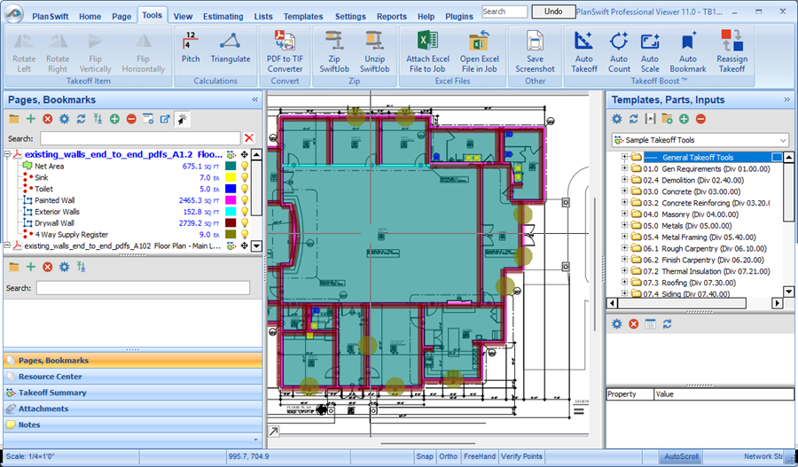The image size is (798, 467).
Task: Click collapse-all red circle minus in Pages toolbar
Action: (x=131, y=119)
